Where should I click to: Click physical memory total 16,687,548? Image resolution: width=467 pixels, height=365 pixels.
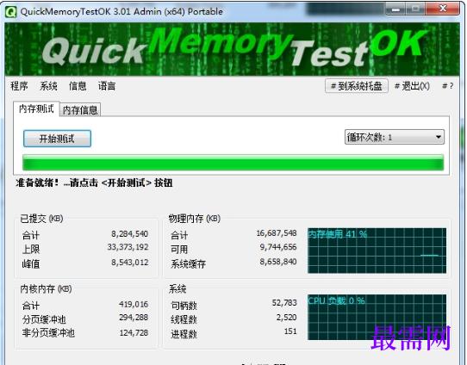pos(277,233)
